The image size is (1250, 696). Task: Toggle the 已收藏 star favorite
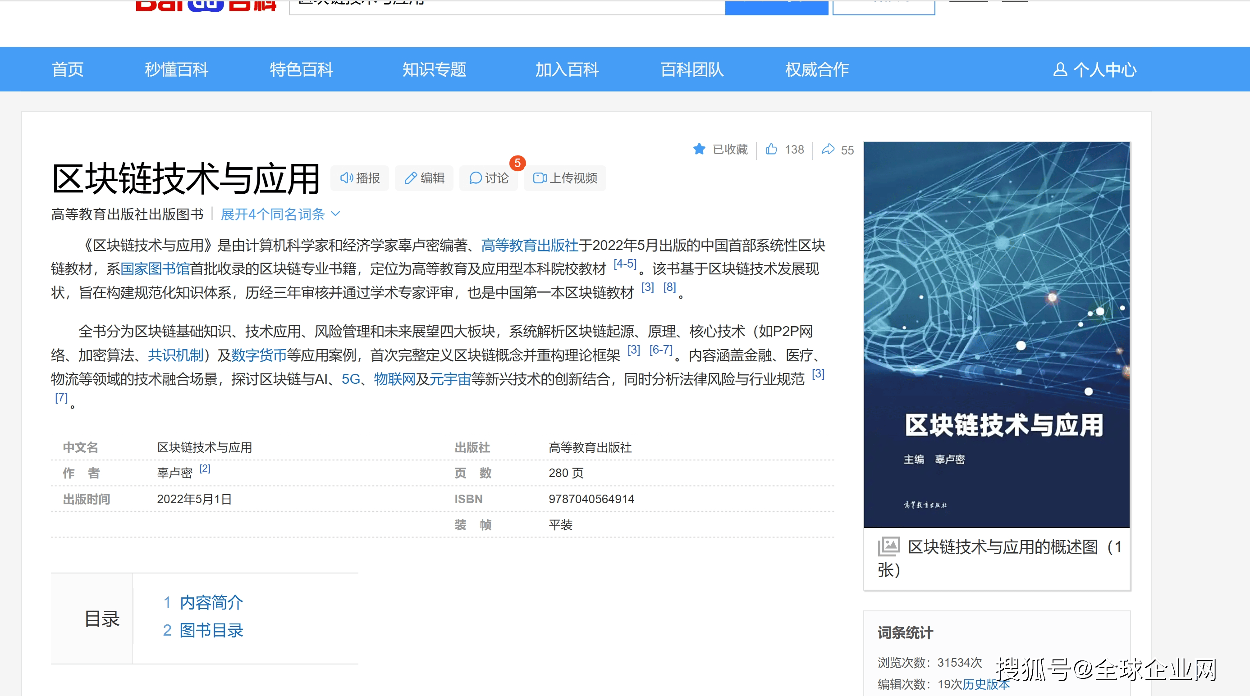pos(699,150)
